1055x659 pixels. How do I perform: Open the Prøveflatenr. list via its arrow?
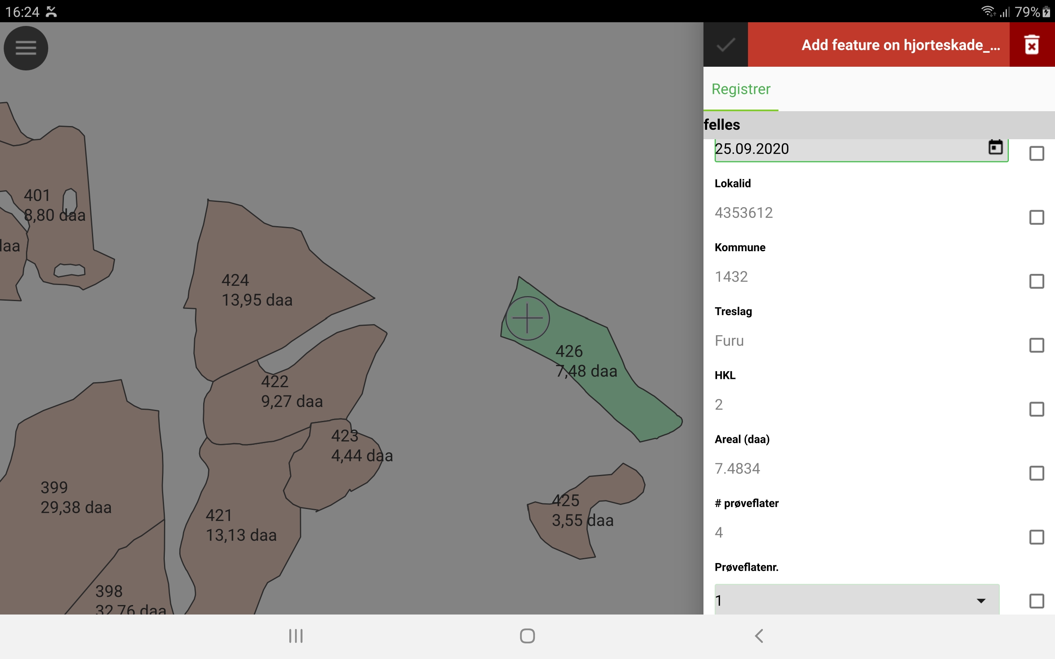[x=981, y=600]
